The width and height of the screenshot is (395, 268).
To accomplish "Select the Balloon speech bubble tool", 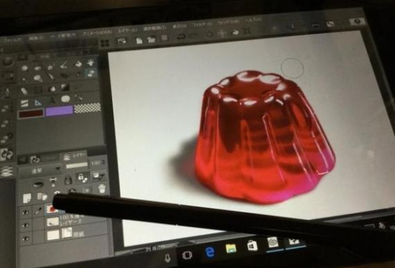I will pyautogui.click(x=66, y=99).
